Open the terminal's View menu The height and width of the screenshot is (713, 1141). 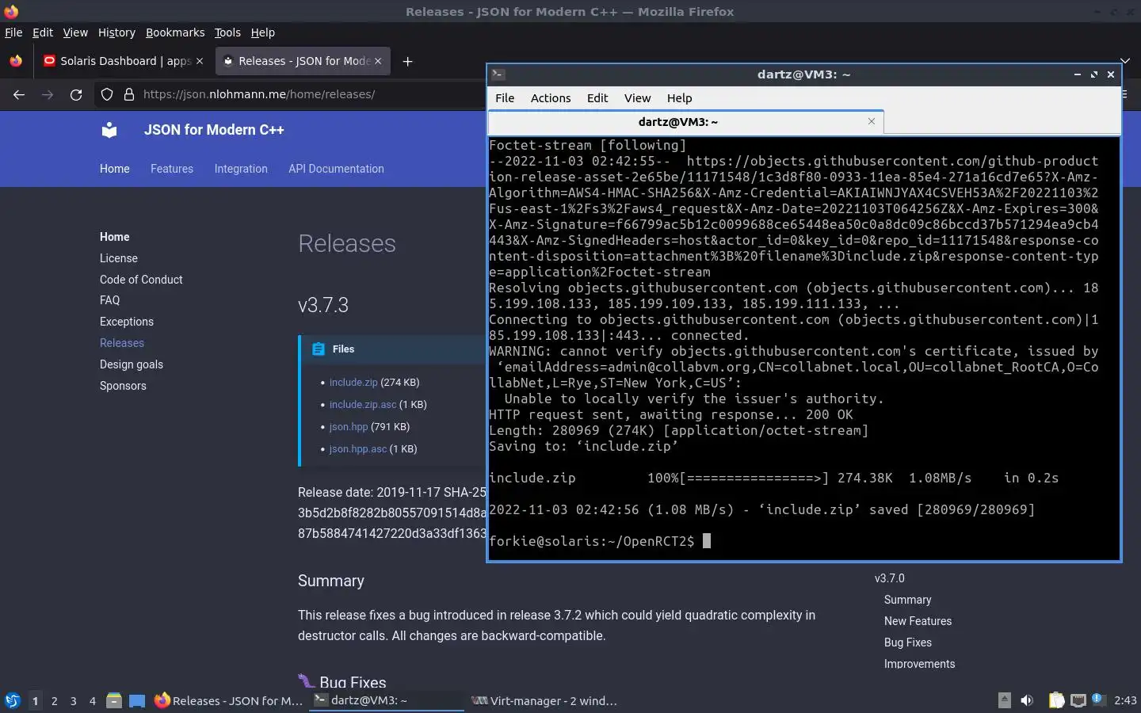[x=637, y=98]
